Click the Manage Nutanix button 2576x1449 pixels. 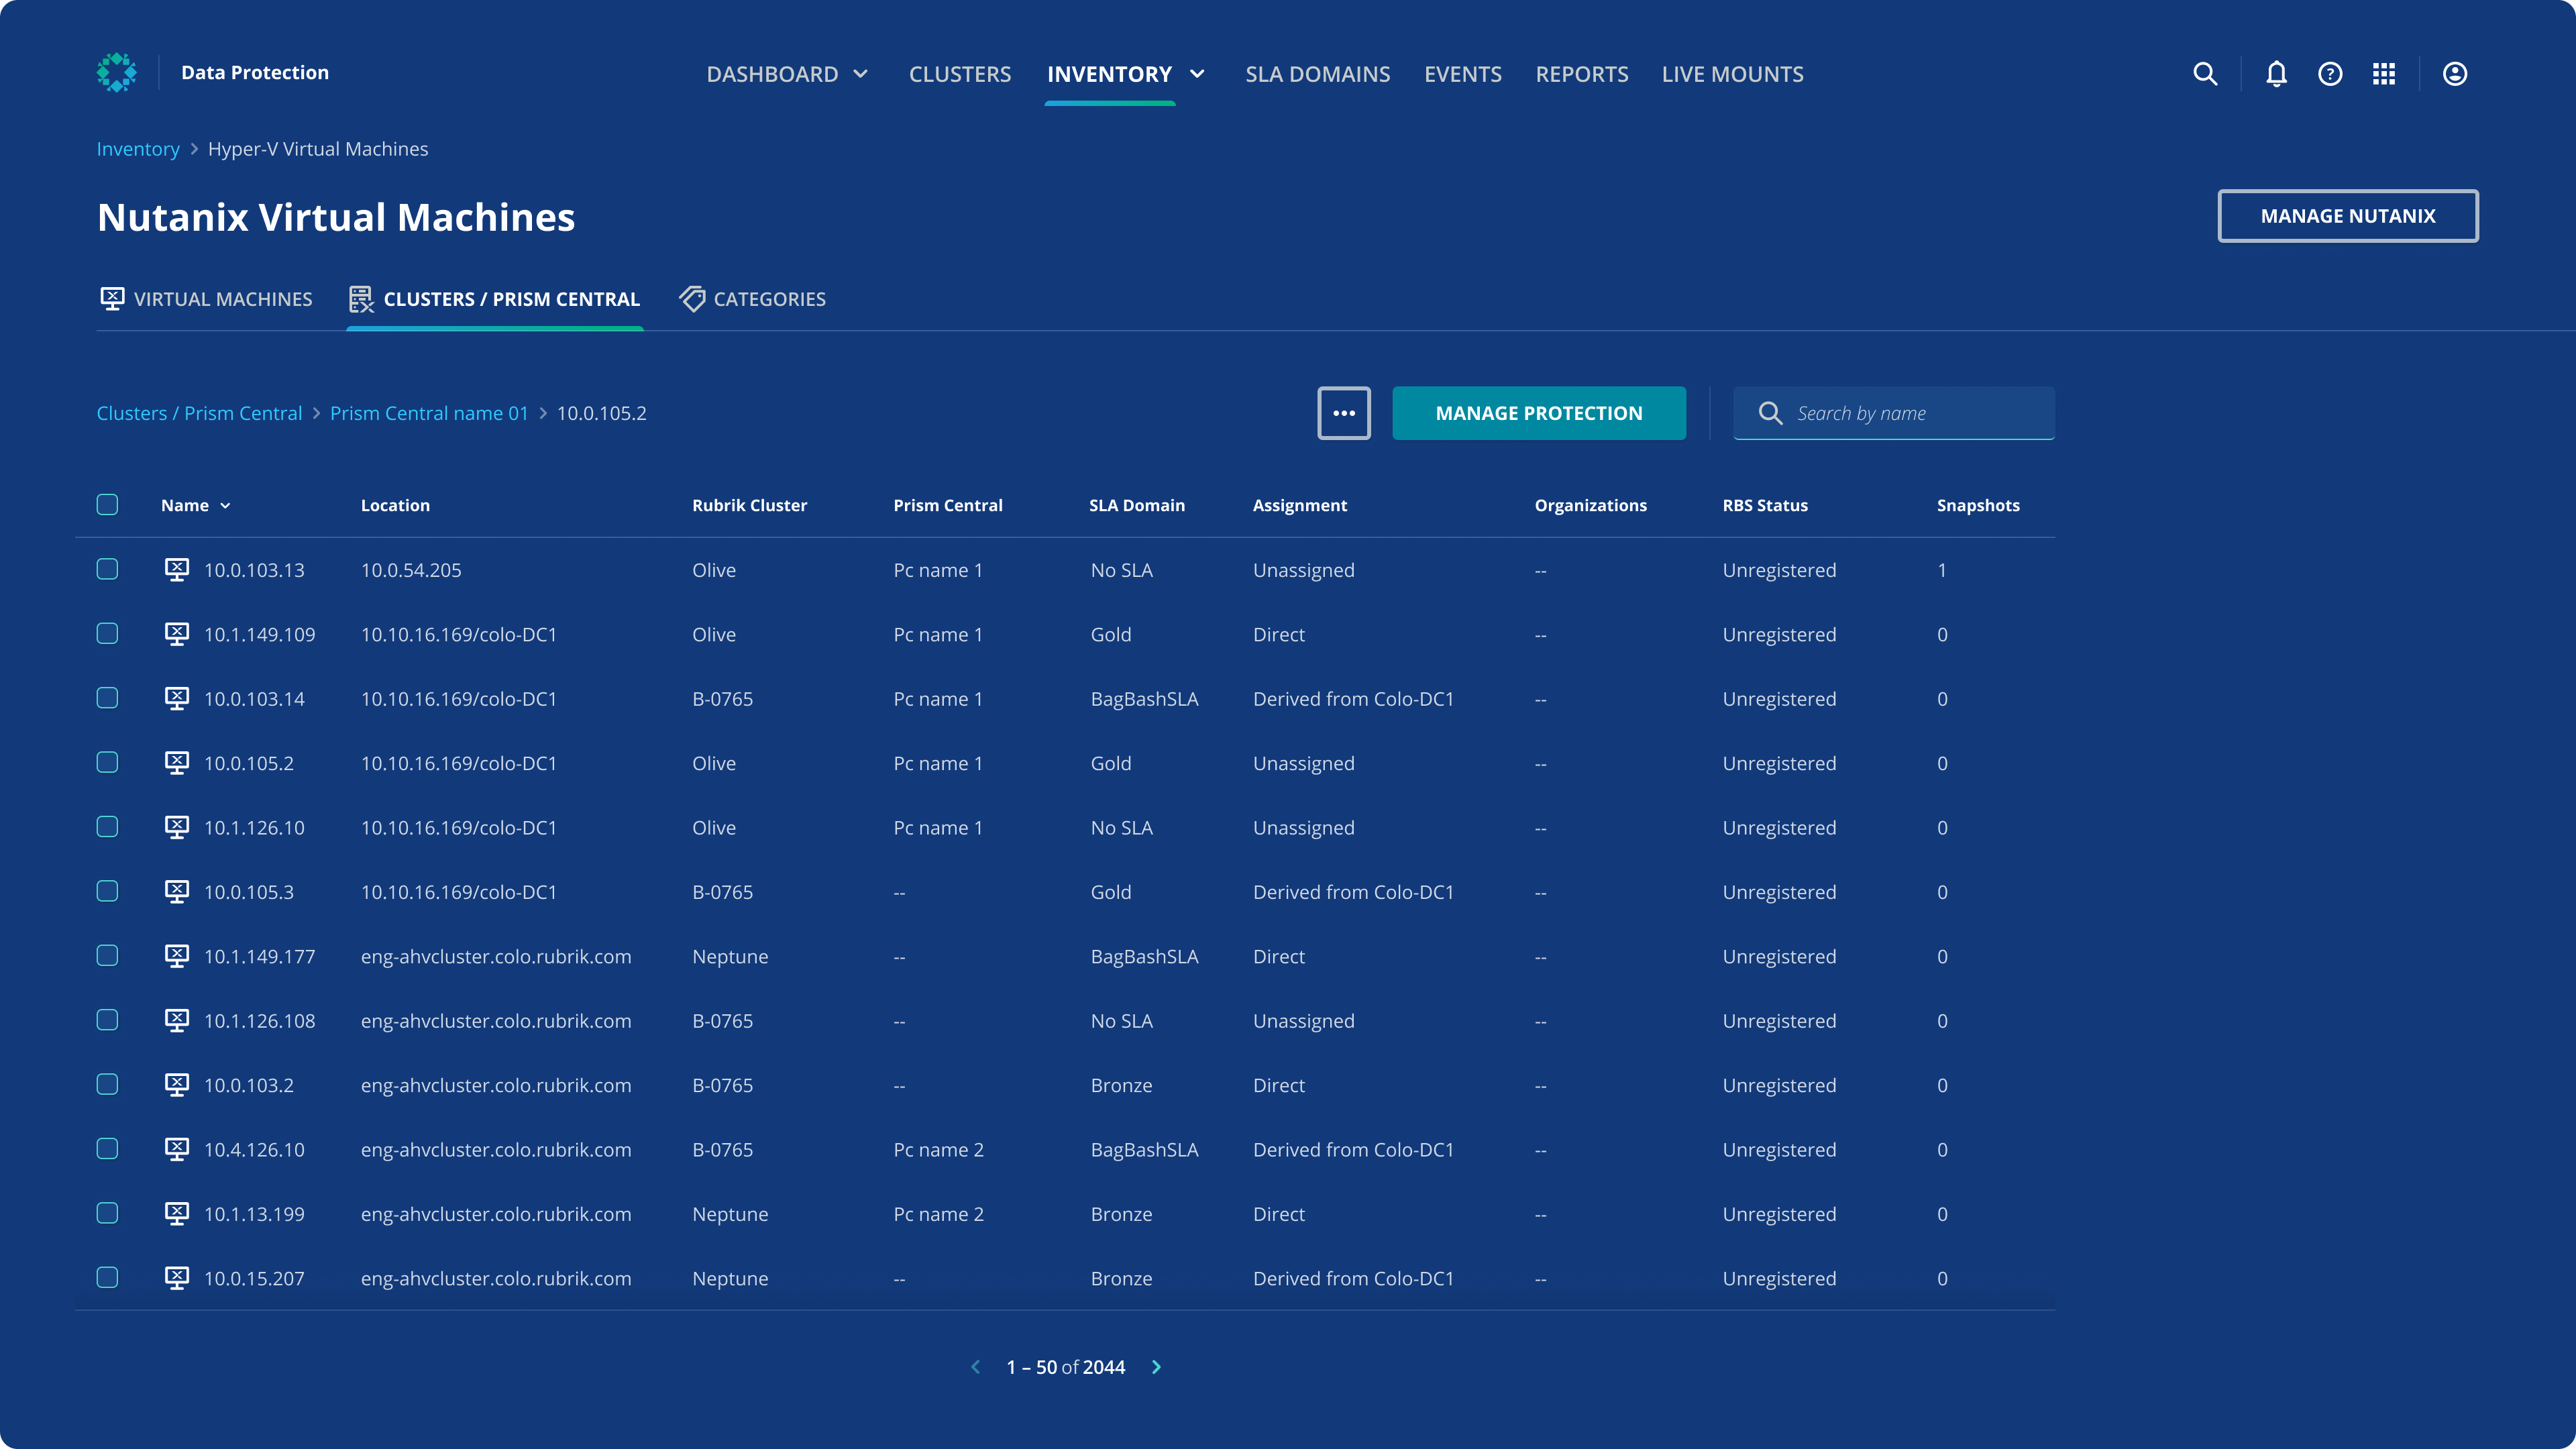[2348, 216]
